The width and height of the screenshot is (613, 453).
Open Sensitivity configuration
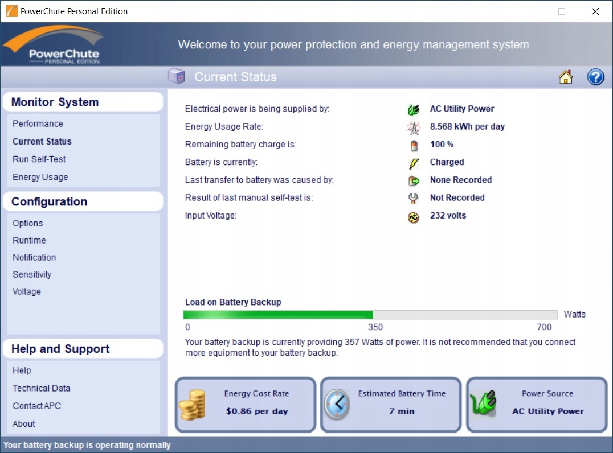click(32, 274)
